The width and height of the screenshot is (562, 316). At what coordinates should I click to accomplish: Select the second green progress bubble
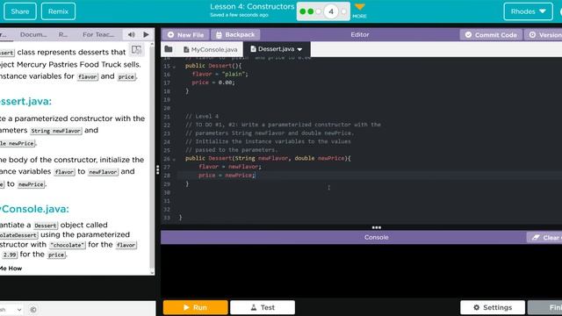click(310, 11)
